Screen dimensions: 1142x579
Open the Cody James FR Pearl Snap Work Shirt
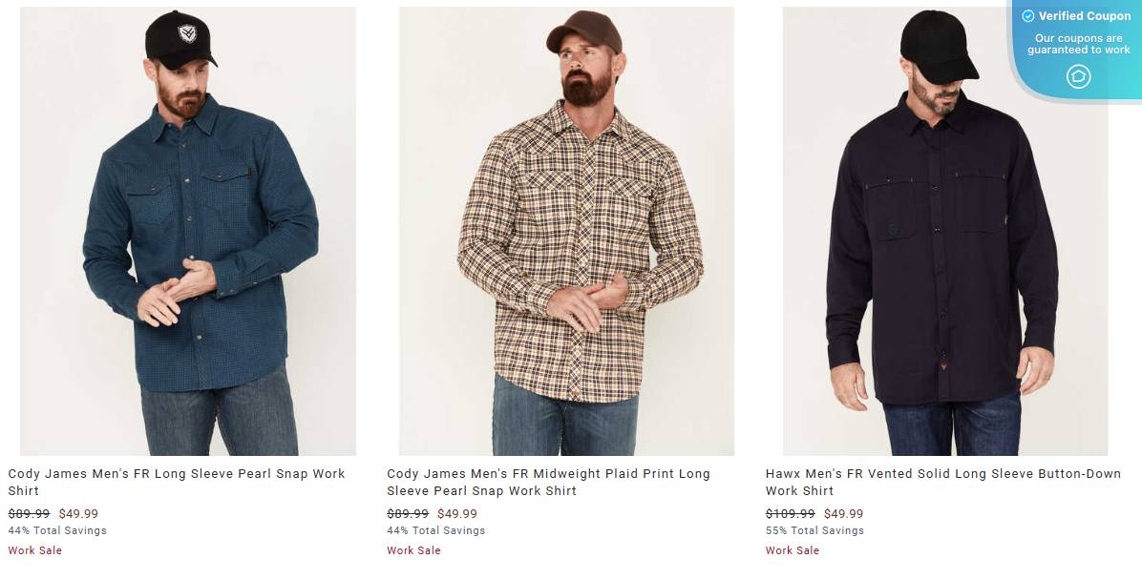pyautogui.click(x=177, y=482)
